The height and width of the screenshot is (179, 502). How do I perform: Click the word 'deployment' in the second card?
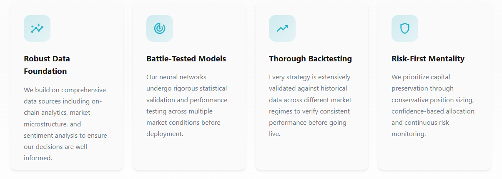click(x=164, y=134)
